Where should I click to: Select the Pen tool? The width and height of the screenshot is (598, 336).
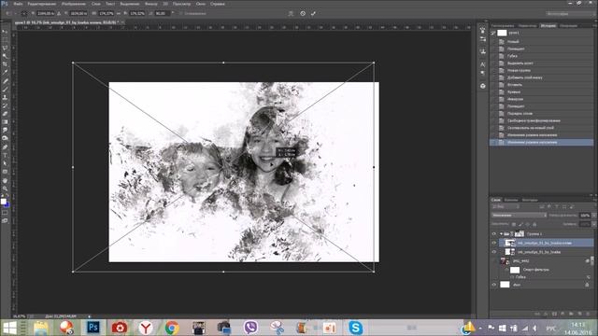5,147
